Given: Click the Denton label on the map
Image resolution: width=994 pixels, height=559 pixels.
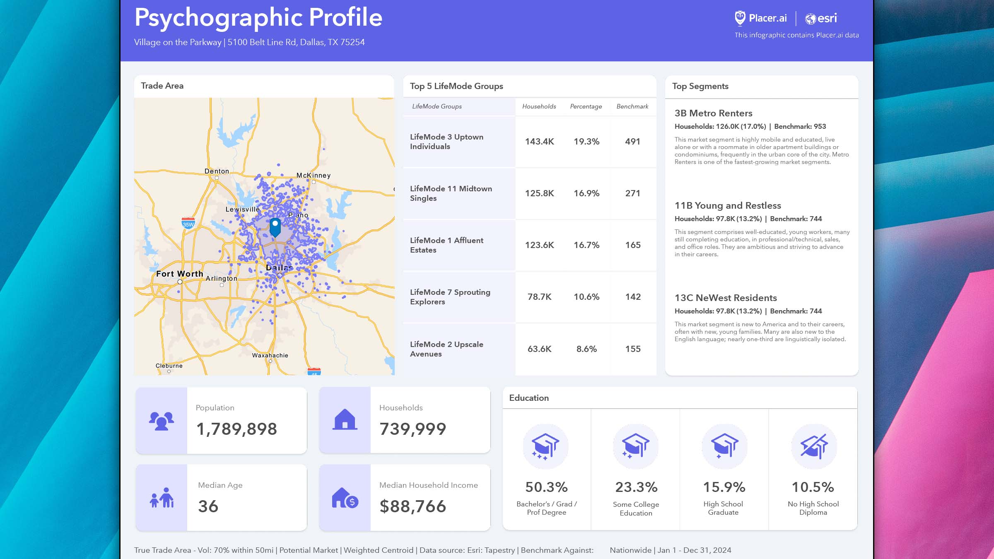Looking at the screenshot, I should point(217,171).
